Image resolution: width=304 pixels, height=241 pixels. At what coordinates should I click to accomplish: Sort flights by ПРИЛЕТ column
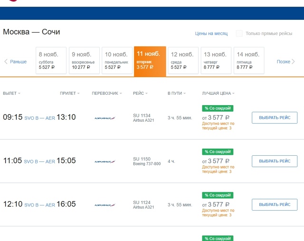coord(69,93)
